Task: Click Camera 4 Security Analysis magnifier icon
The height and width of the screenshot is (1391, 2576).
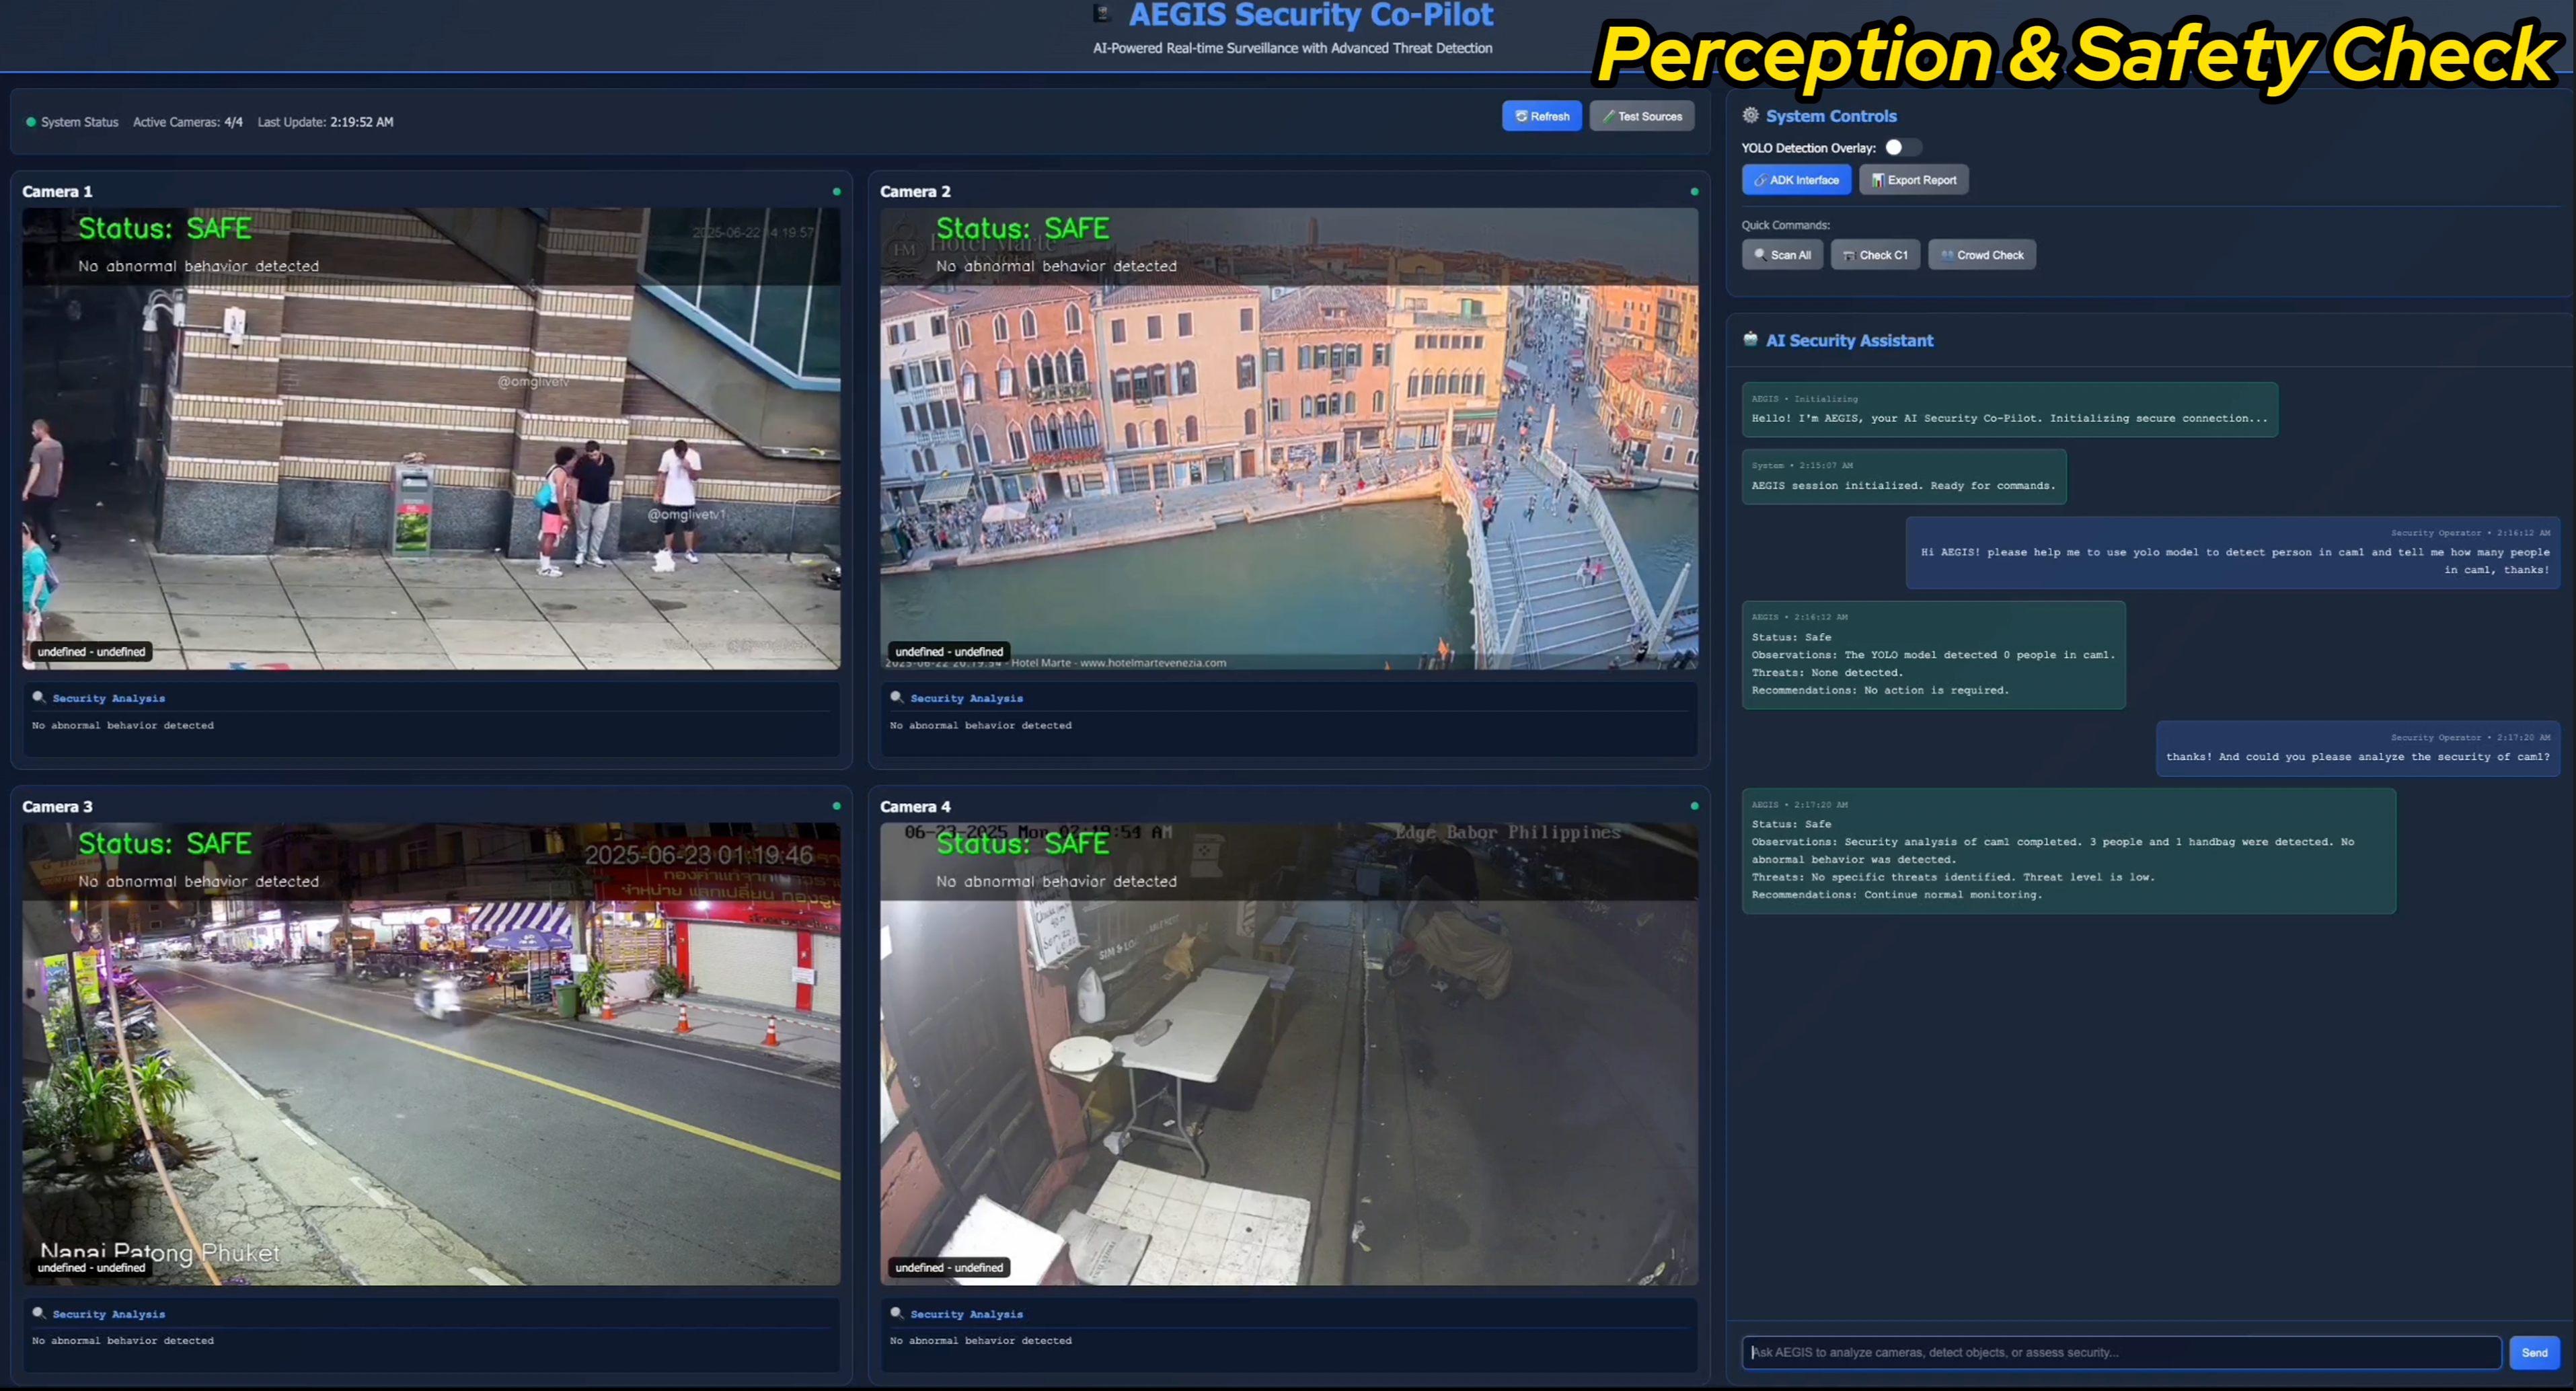Action: pyautogui.click(x=896, y=1313)
